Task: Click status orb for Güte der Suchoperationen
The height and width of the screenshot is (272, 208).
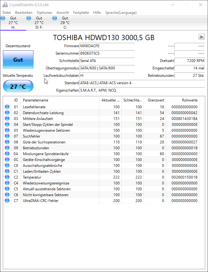Action: click(x=7, y=142)
